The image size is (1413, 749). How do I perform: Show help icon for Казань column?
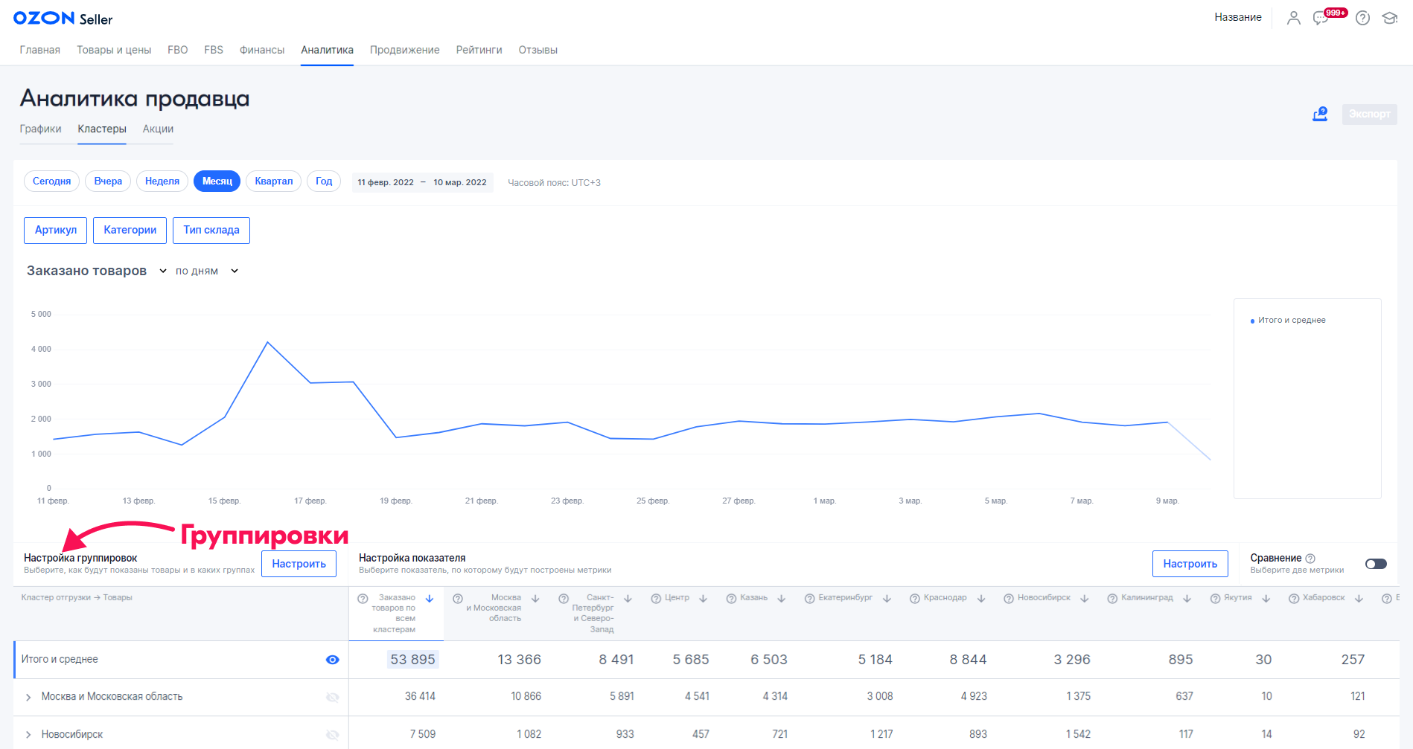[x=731, y=599]
